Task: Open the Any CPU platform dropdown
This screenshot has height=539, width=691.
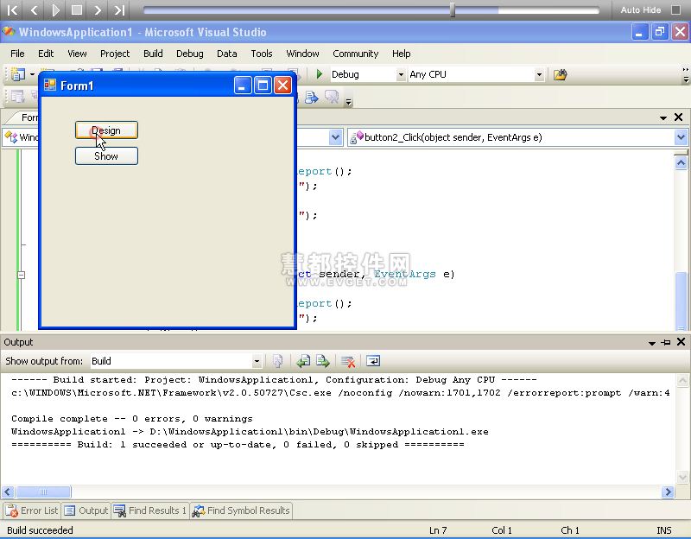Action: (539, 75)
